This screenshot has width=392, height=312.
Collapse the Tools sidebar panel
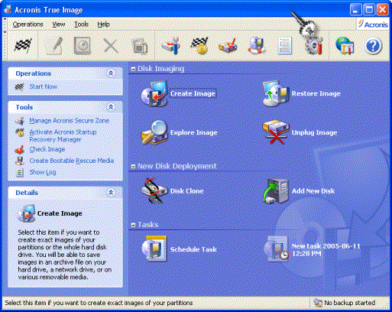(111, 107)
